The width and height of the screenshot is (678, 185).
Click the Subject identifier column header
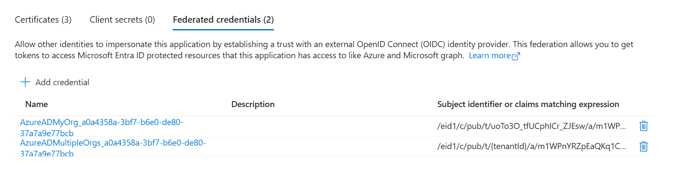pos(528,104)
